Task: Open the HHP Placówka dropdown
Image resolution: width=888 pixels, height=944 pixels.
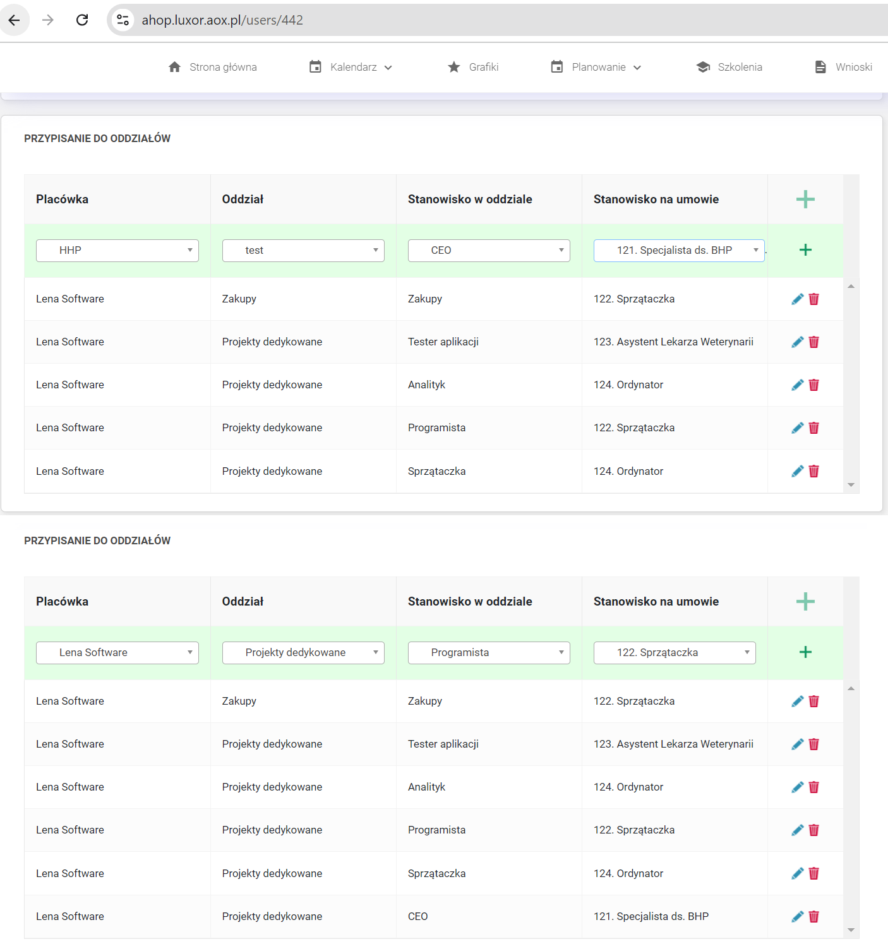Action: (117, 251)
